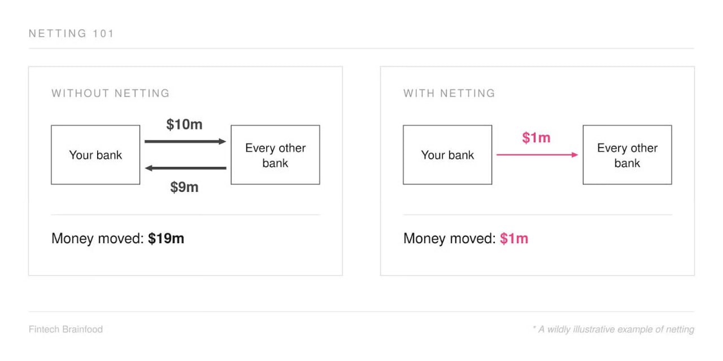Click Every other bank box in right panel
This screenshot has width=723, height=361.
[627, 155]
